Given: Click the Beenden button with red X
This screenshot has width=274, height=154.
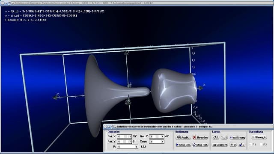Looking at the screenshot, I should pyautogui.click(x=201, y=137).
